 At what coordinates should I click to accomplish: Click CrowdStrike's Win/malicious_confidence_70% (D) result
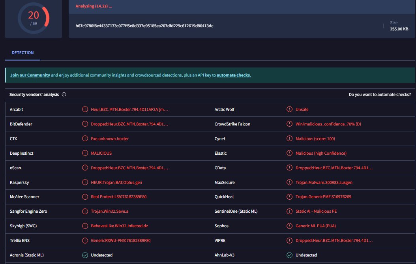328,124
